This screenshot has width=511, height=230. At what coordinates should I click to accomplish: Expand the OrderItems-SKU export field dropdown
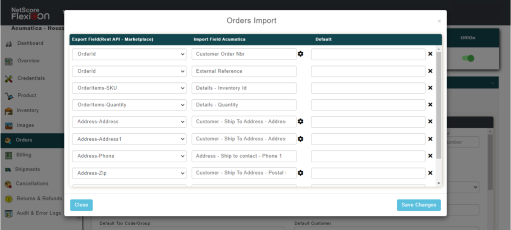click(129, 88)
